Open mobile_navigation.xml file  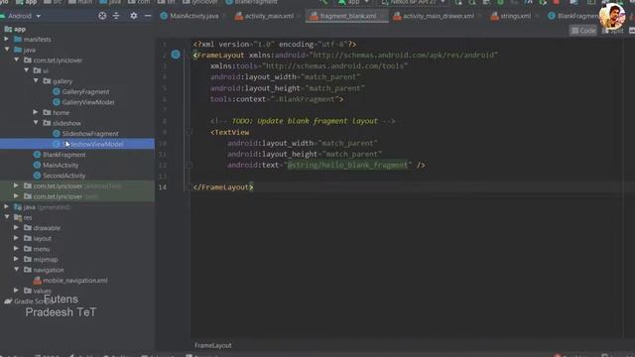[75, 281]
